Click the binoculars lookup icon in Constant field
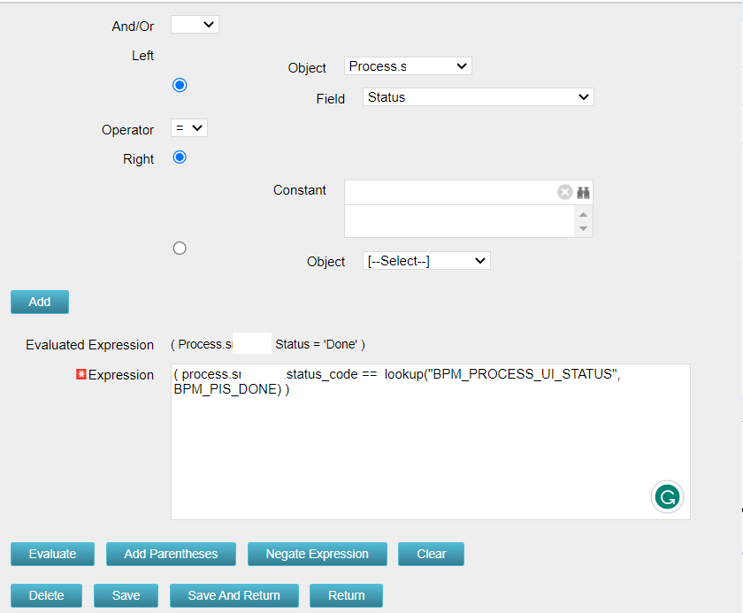The height and width of the screenshot is (613, 743). [584, 192]
